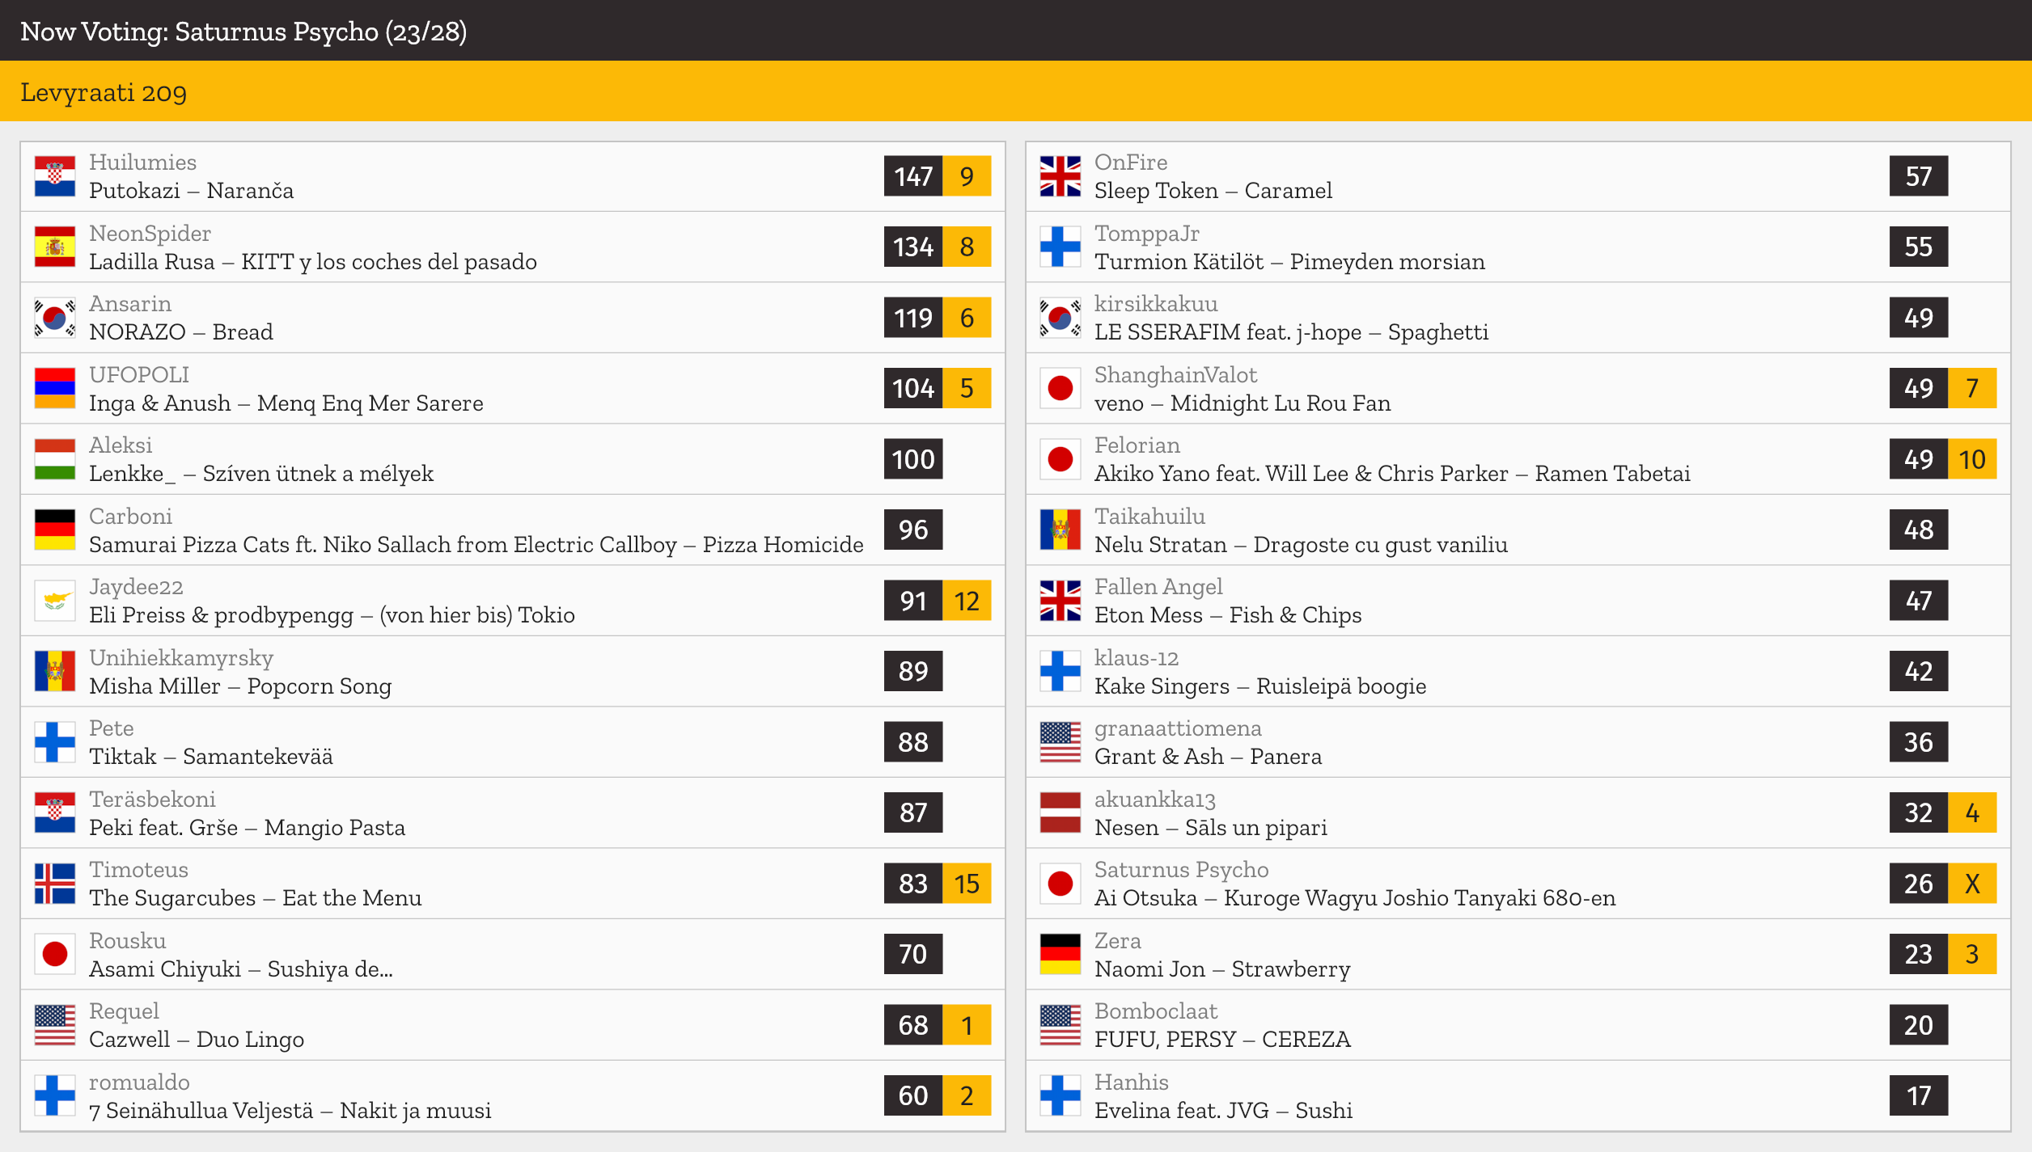Click the yellow 10 points badge for Felorian
Screen dimensions: 2032x1152
pos(1972,459)
